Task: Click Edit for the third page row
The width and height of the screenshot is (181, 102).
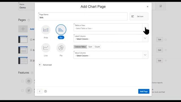Action: [x=160, y=61]
